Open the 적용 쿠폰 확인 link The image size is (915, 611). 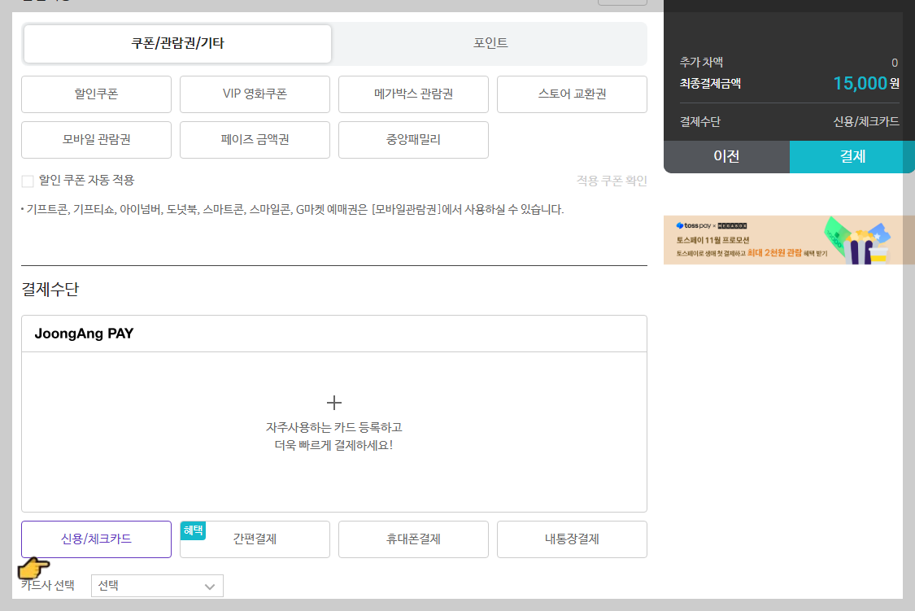point(612,181)
